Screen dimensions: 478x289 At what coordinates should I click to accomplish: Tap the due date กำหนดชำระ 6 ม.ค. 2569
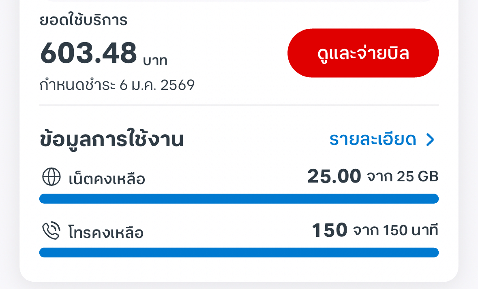(x=117, y=85)
